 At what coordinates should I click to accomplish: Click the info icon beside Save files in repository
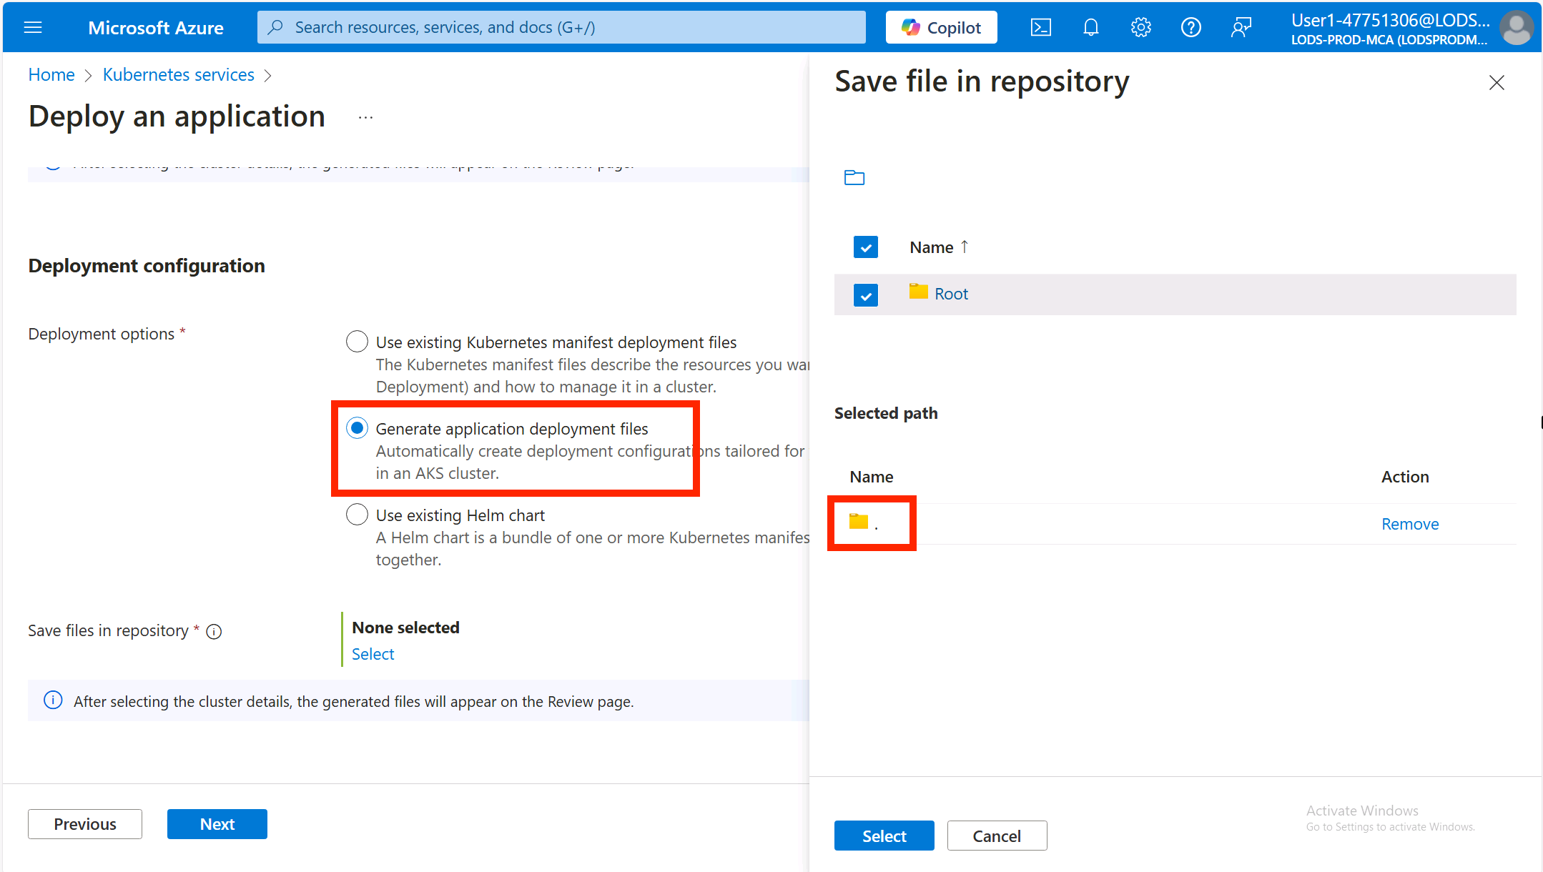[x=214, y=631]
